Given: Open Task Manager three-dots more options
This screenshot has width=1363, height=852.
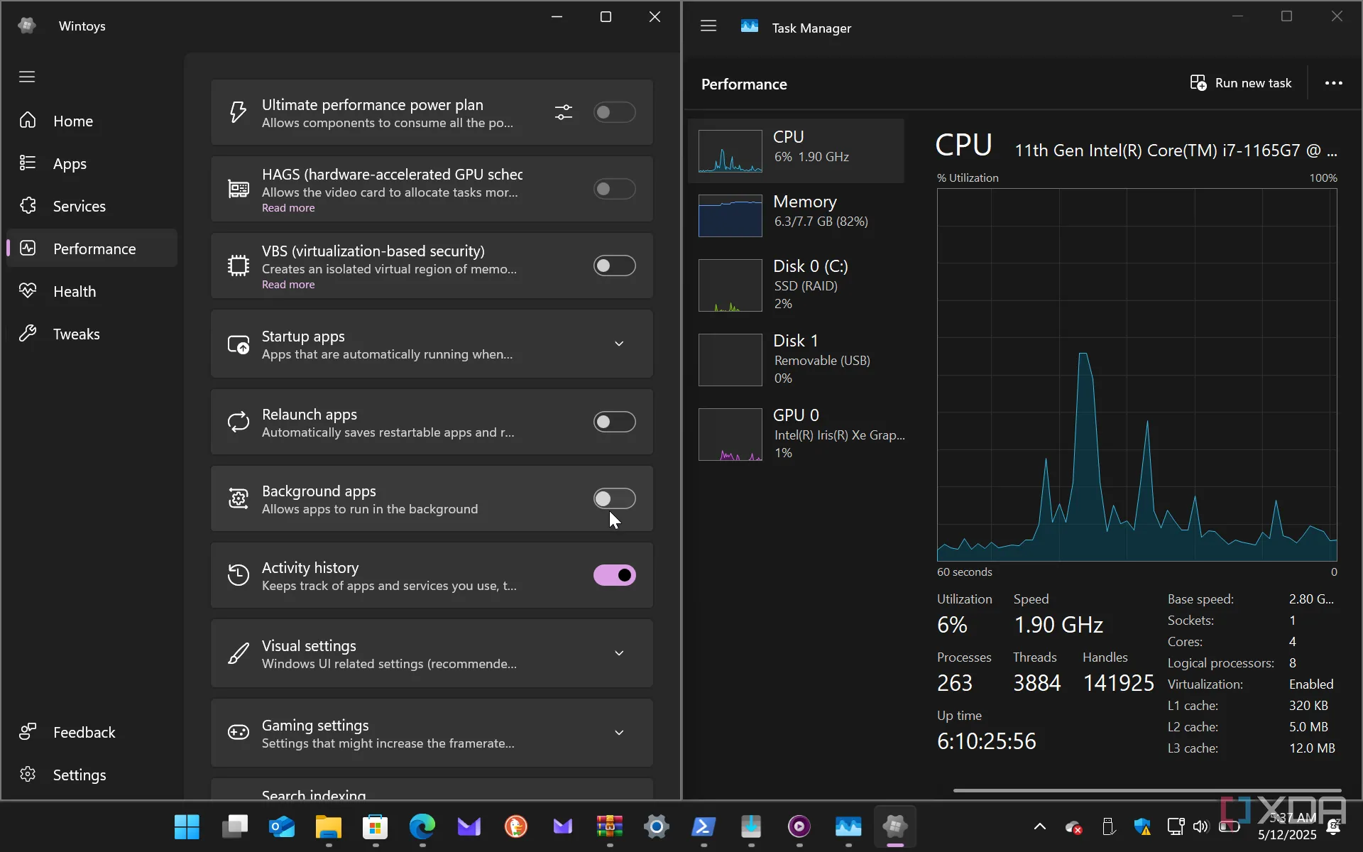Looking at the screenshot, I should coord(1333,83).
